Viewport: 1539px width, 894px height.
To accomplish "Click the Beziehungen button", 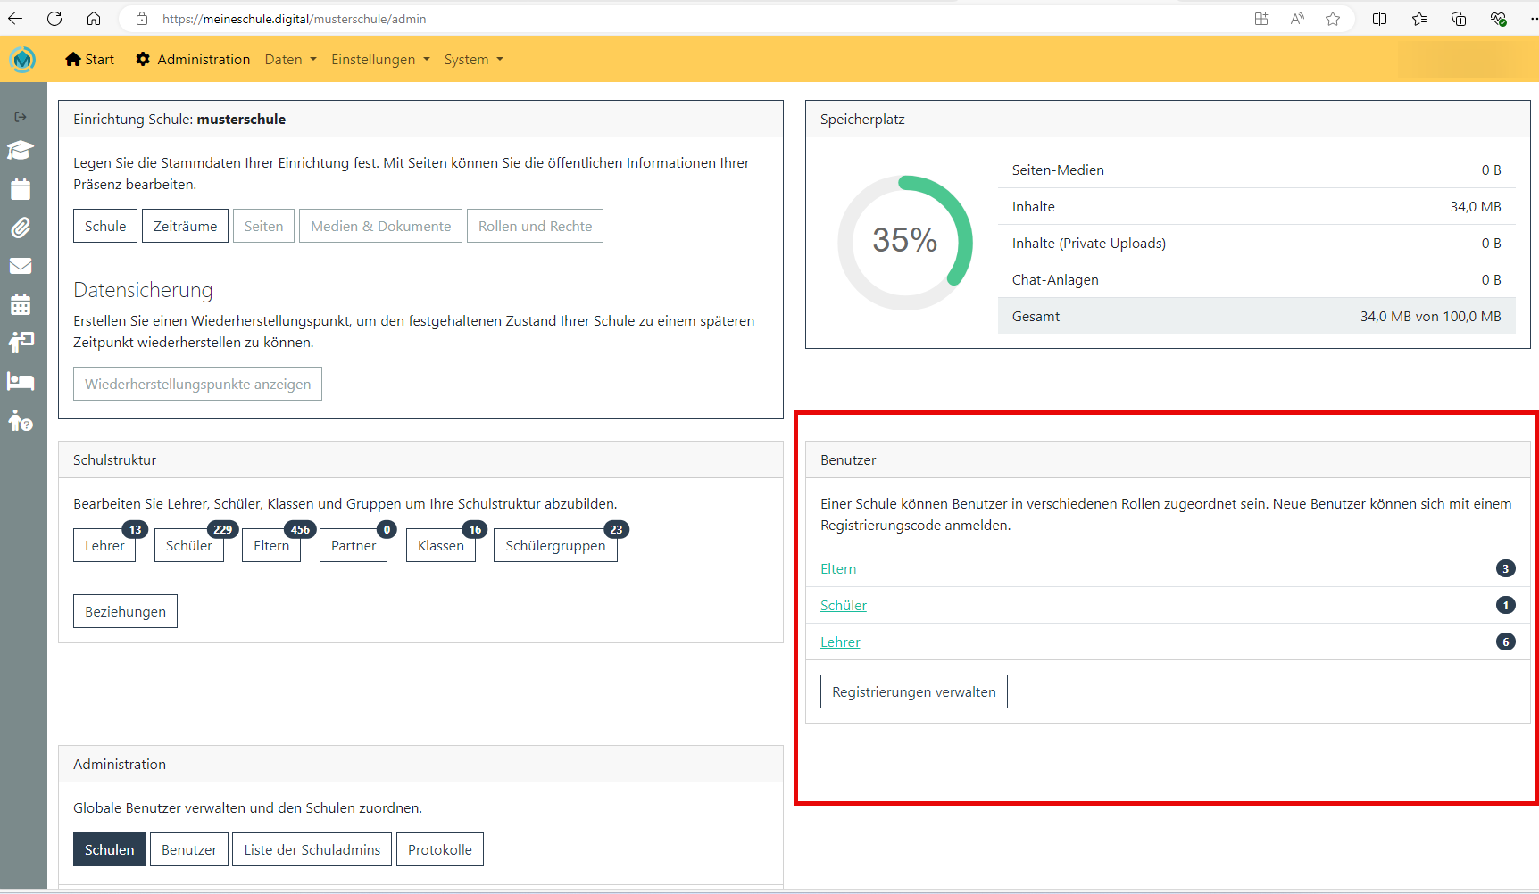I will click(125, 611).
